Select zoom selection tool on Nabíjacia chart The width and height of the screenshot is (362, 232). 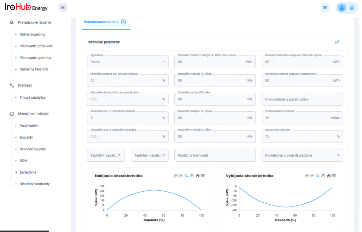point(186,176)
